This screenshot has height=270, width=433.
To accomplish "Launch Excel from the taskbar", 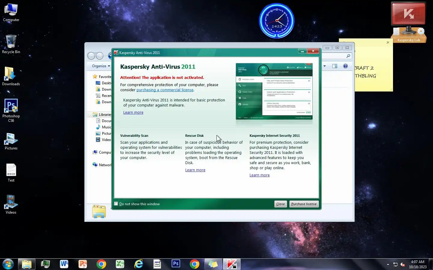I will [x=120, y=264].
